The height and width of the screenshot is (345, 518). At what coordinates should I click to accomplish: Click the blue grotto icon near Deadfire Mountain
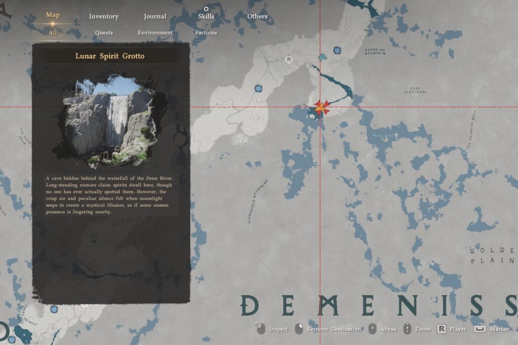tap(337, 50)
